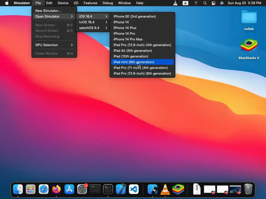Expand the GPU Selection submenu
The image size is (266, 199).
(54, 45)
